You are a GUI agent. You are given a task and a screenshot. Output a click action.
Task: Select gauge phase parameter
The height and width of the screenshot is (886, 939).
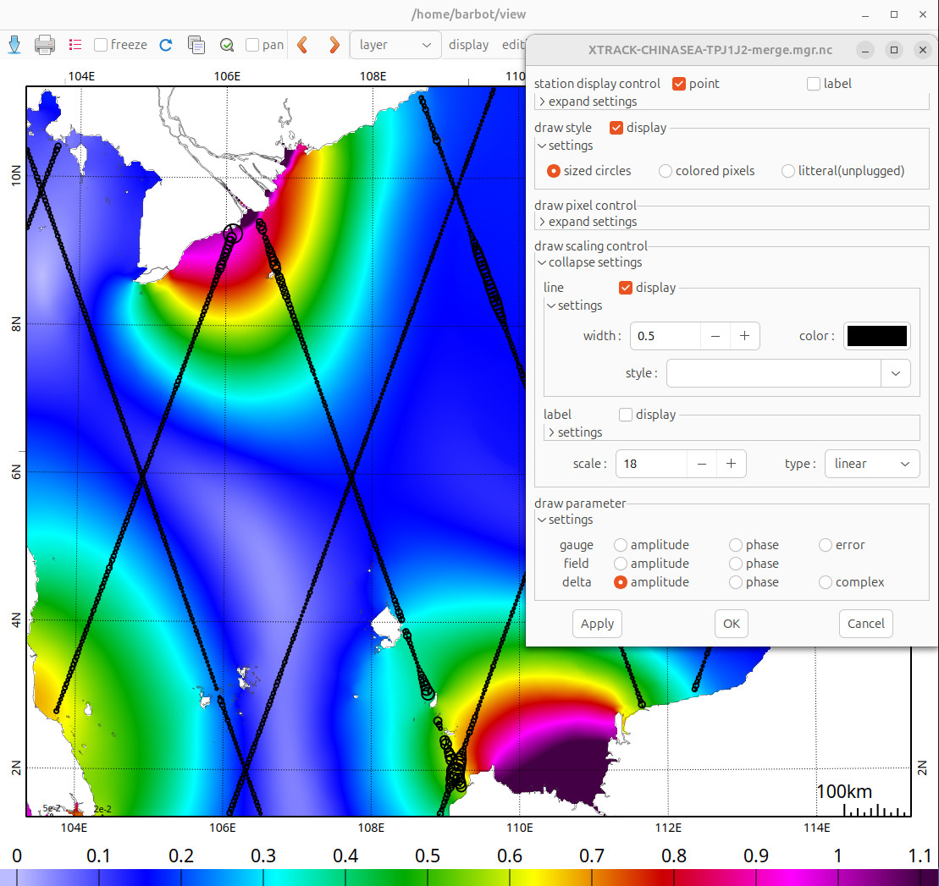click(736, 545)
